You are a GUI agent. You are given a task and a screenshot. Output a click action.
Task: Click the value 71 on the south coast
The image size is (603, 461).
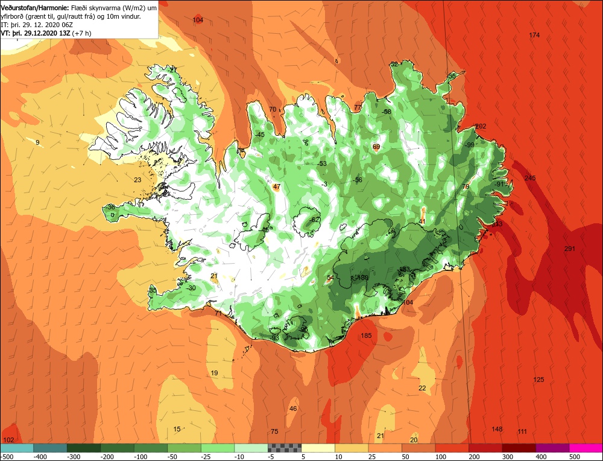pos(218,314)
